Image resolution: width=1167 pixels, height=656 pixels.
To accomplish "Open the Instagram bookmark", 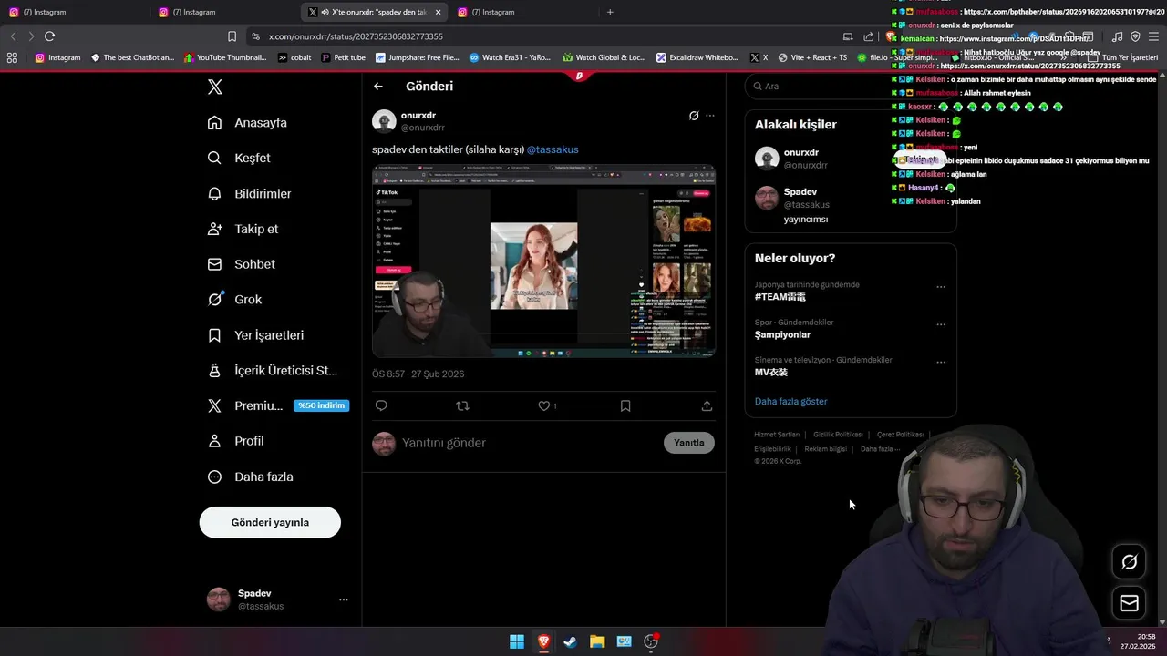I will click(x=57, y=57).
